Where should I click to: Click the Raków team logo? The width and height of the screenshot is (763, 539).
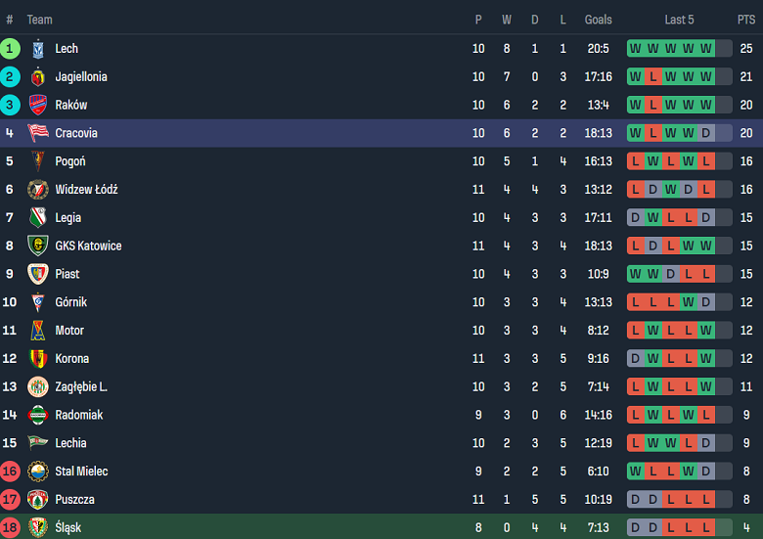click(38, 106)
